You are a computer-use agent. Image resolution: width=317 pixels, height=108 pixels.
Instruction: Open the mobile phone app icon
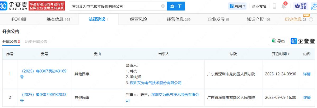(x=274, y=6)
